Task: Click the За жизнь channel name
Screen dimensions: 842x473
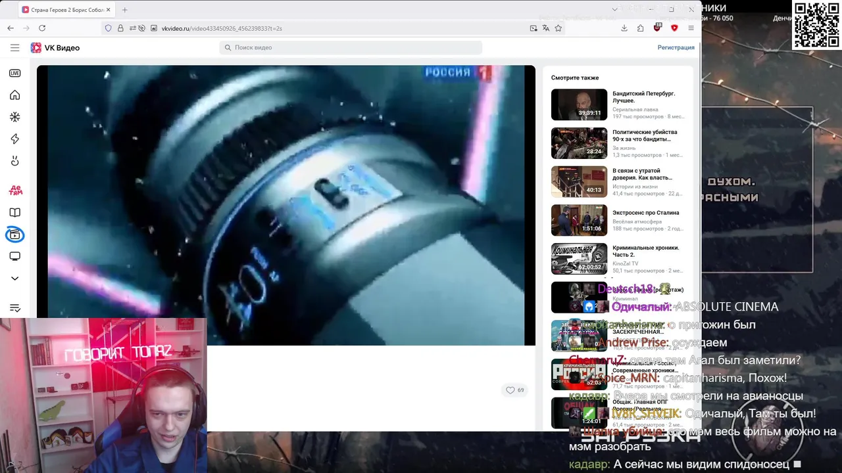Action: coord(624,148)
